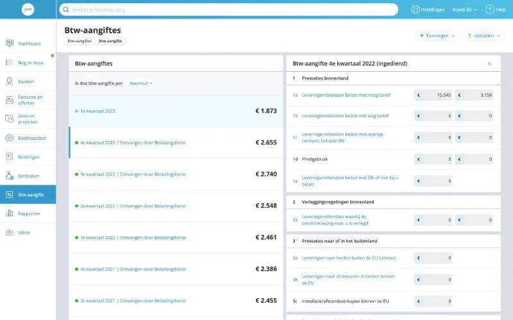
Task: Click the Btw-aangiftes breadcrumb
Action: click(80, 41)
